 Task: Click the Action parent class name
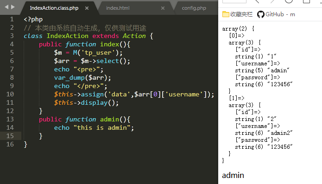pos(134,36)
